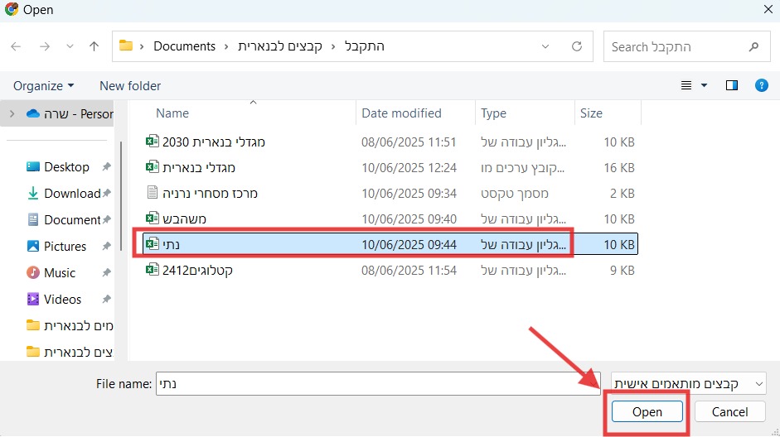
Task: Open the Organize dropdown menu
Action: (x=43, y=85)
